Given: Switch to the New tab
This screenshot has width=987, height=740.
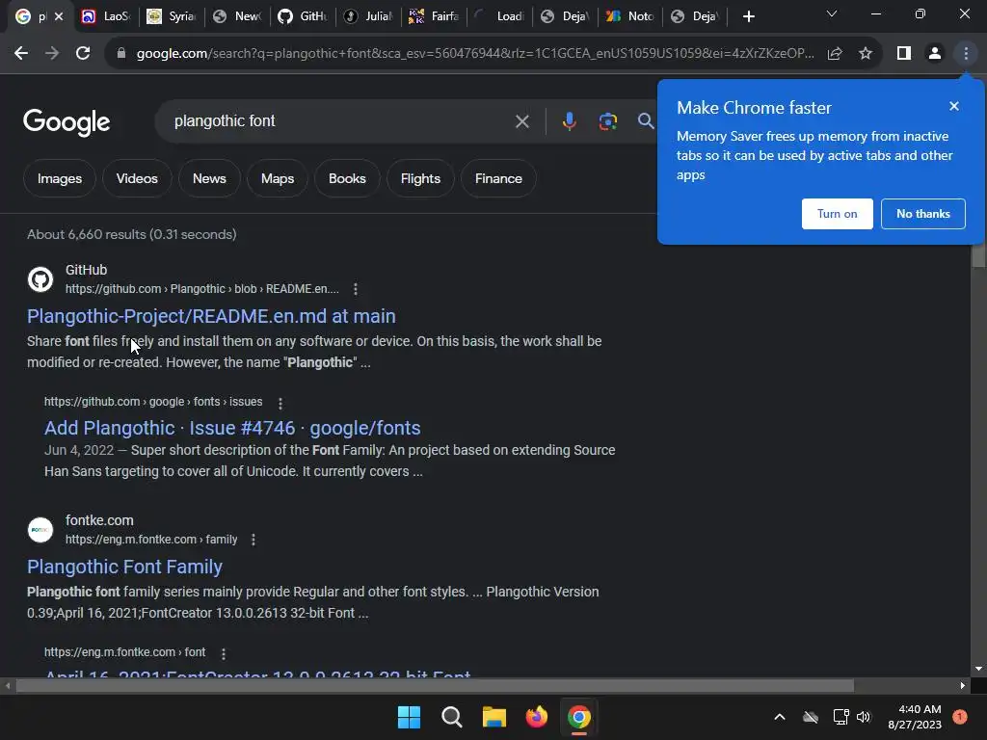Looking at the screenshot, I should pos(236,16).
